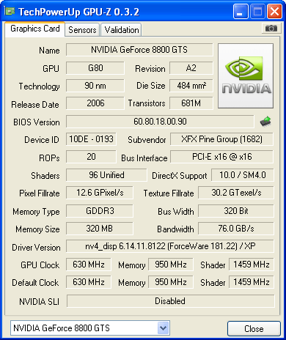Click the Close button
The height and width of the screenshot is (340, 286).
(x=254, y=328)
